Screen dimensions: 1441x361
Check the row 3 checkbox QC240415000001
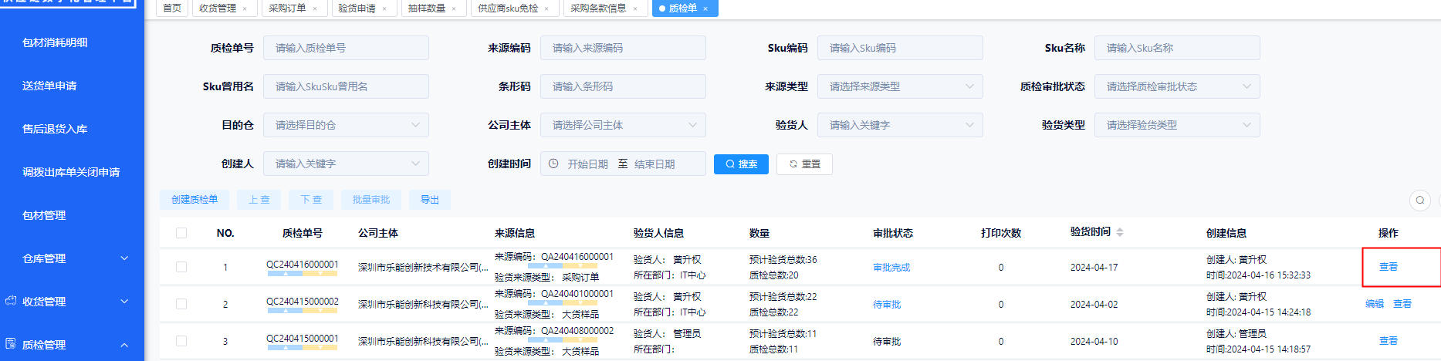click(x=181, y=341)
